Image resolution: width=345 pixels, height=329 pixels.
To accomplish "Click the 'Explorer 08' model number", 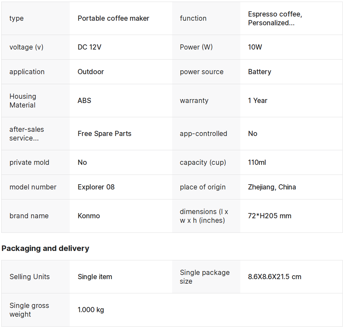I will (x=96, y=187).
